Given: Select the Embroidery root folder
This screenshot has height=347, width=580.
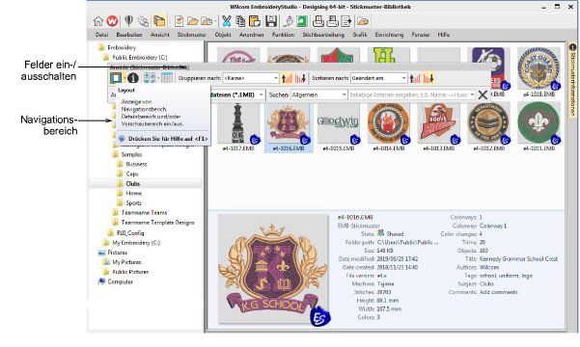Looking at the screenshot, I should 122,47.
